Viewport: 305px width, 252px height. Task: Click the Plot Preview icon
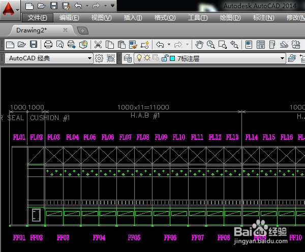click(x=59, y=45)
